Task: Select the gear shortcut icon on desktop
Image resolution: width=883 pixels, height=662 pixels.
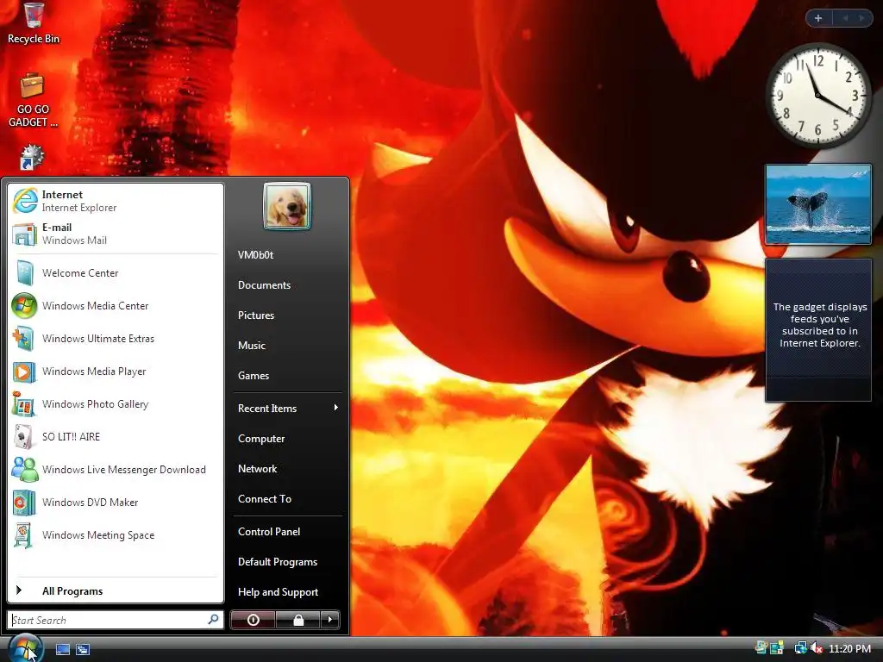Action: [x=32, y=157]
